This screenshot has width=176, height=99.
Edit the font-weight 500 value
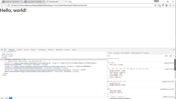click(x=121, y=74)
